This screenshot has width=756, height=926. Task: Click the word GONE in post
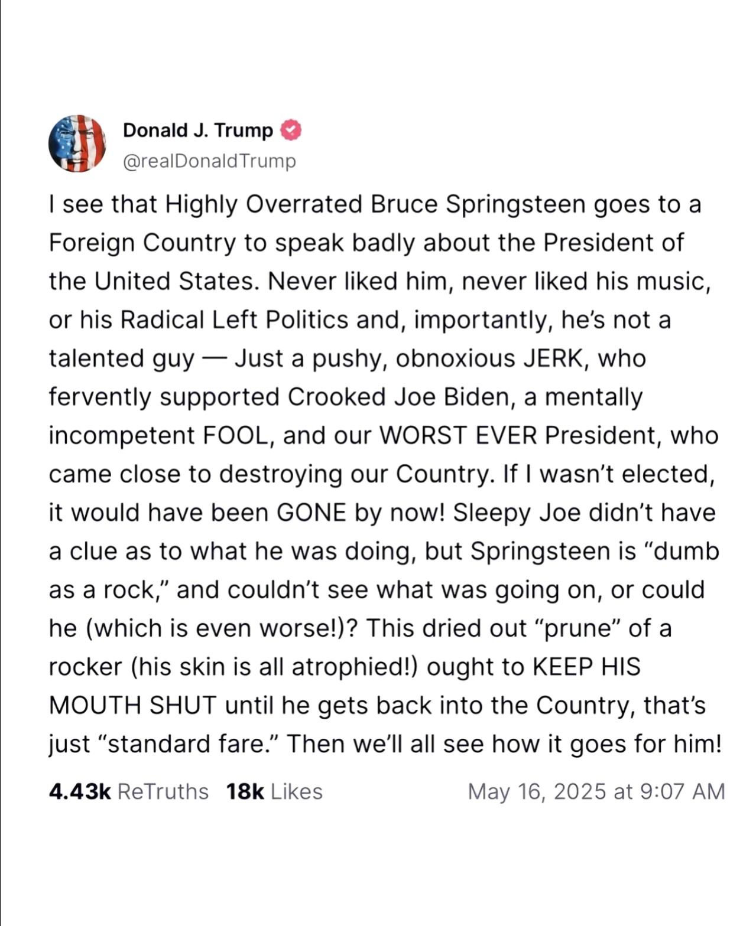click(312, 513)
